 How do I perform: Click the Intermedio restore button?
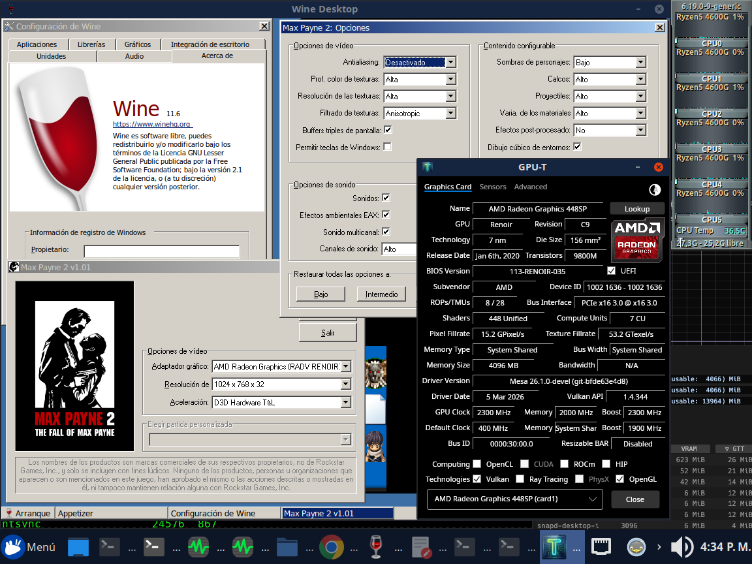tap(382, 294)
